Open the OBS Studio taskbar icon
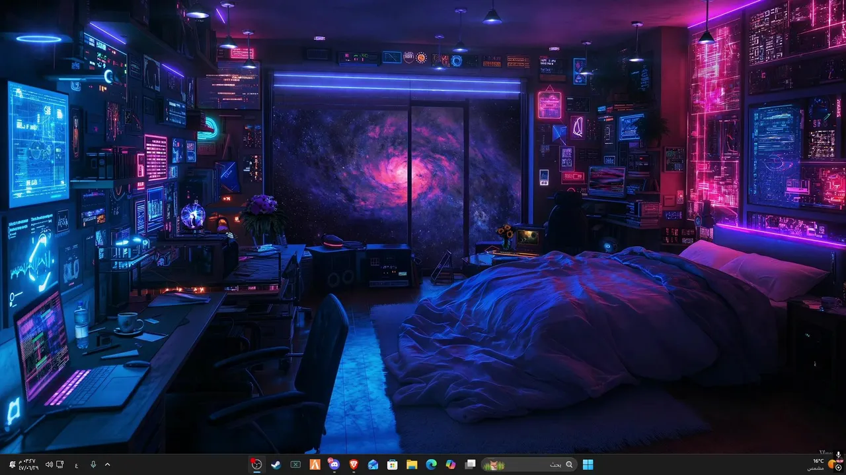The height and width of the screenshot is (475, 846). tap(256, 464)
